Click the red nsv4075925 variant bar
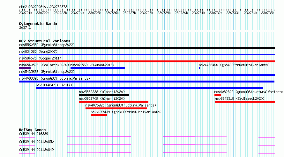 click(x=116, y=108)
